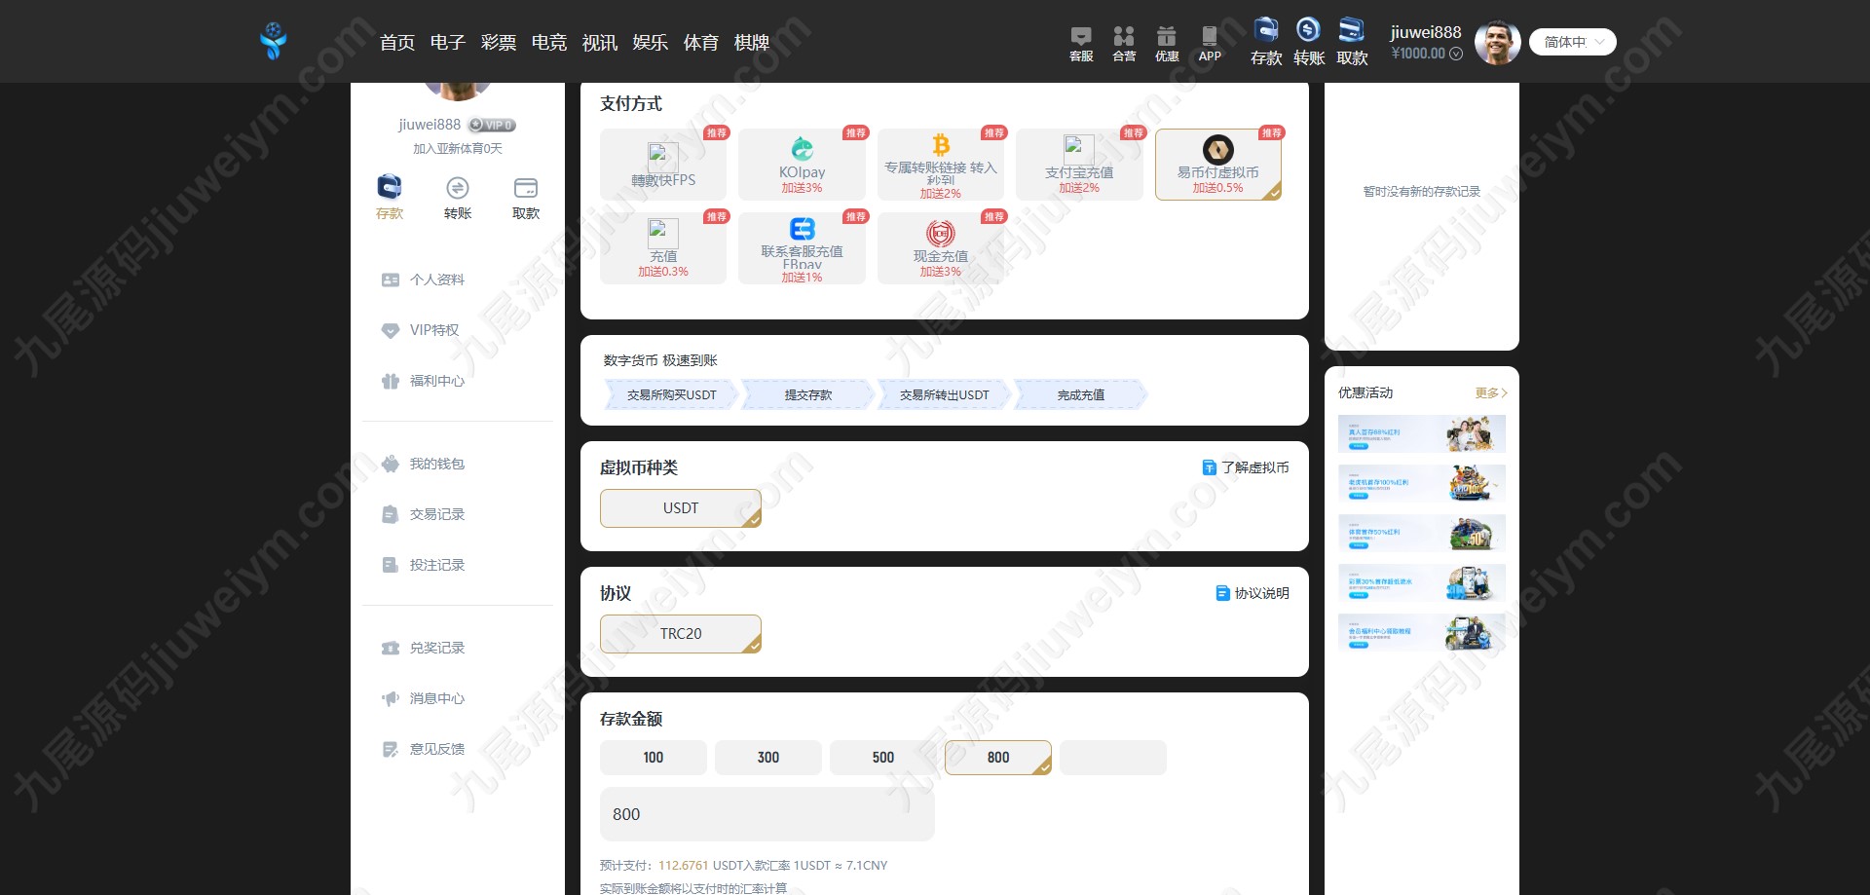The height and width of the screenshot is (895, 1870).
Task: Click the header 存款 wallet icon
Action: [1266, 42]
